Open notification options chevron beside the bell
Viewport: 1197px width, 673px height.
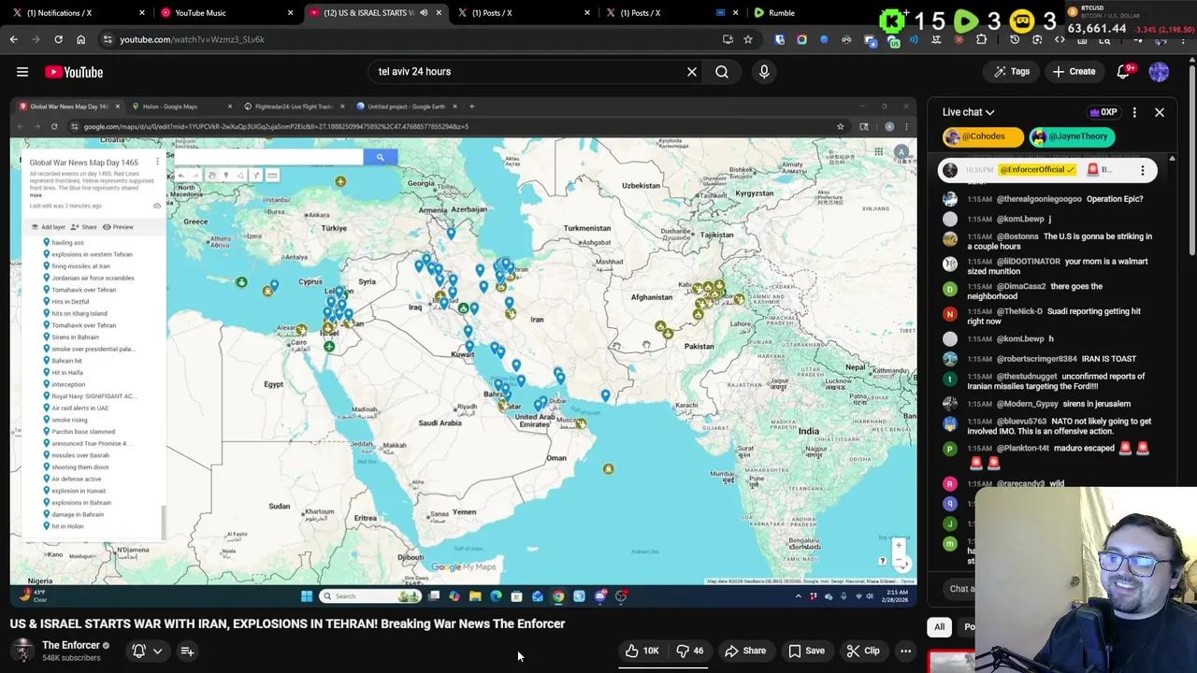click(157, 651)
